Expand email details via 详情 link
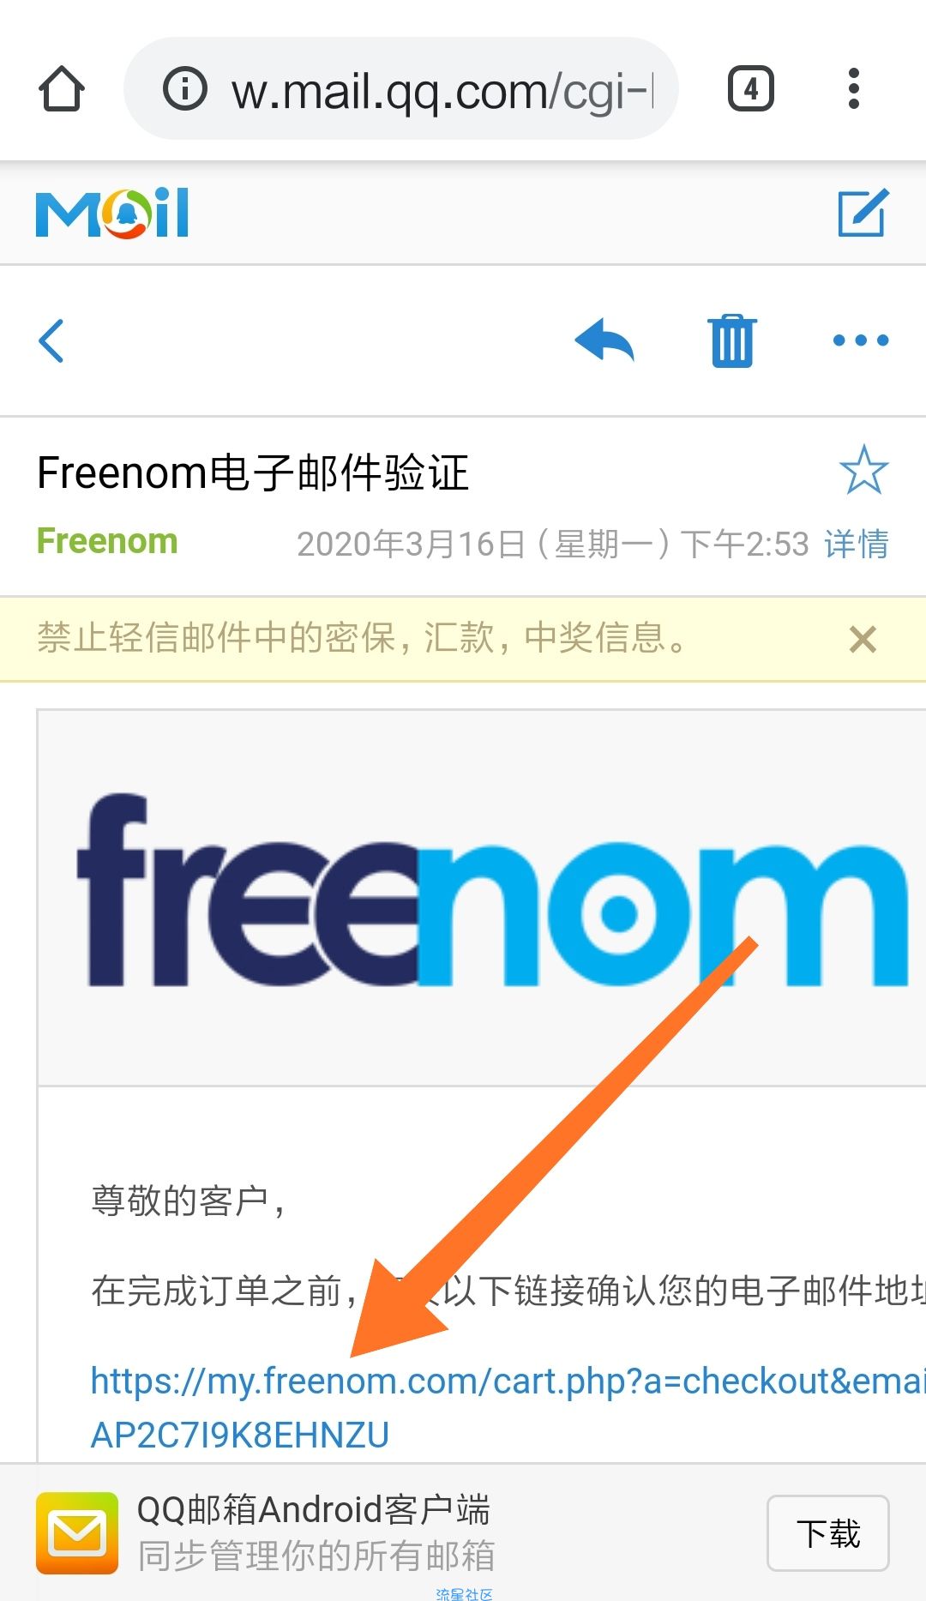Viewport: 926px width, 1601px height. (x=857, y=544)
